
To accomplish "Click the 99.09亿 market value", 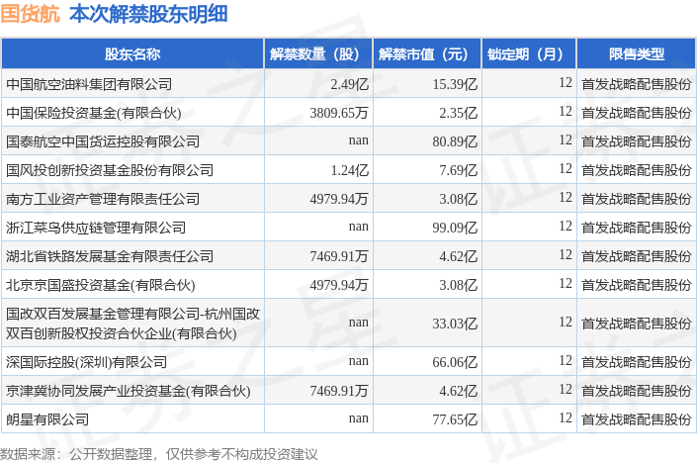I will click(455, 228).
